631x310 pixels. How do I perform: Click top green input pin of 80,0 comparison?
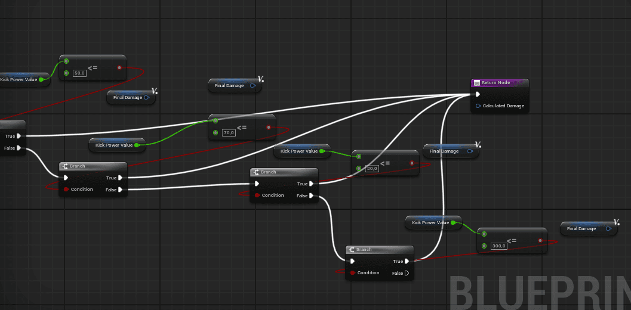click(359, 156)
